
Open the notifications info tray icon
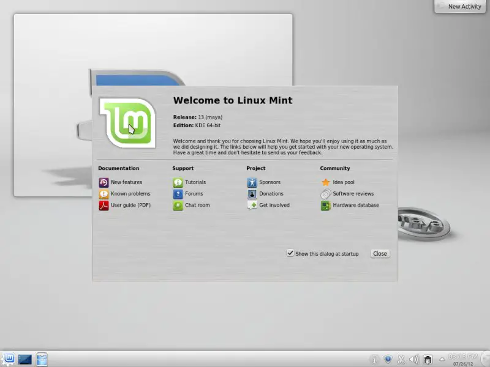pos(374,360)
